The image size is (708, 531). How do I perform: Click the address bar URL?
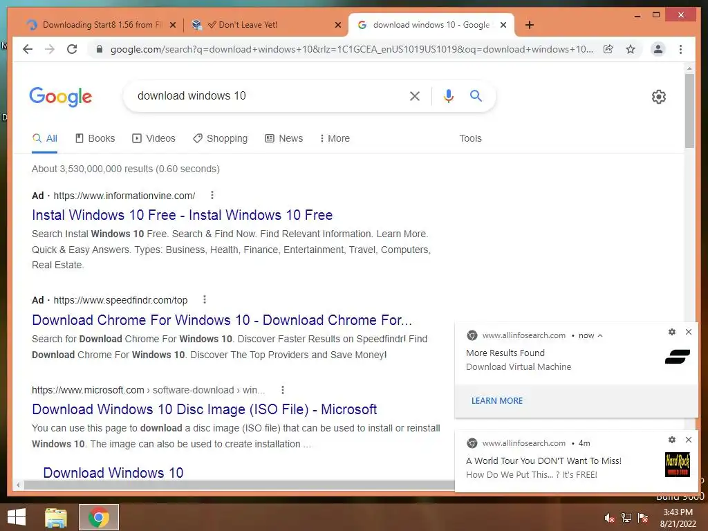(351, 49)
